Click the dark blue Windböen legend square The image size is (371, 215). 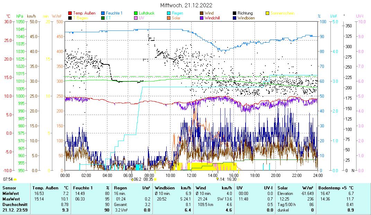point(235,18)
